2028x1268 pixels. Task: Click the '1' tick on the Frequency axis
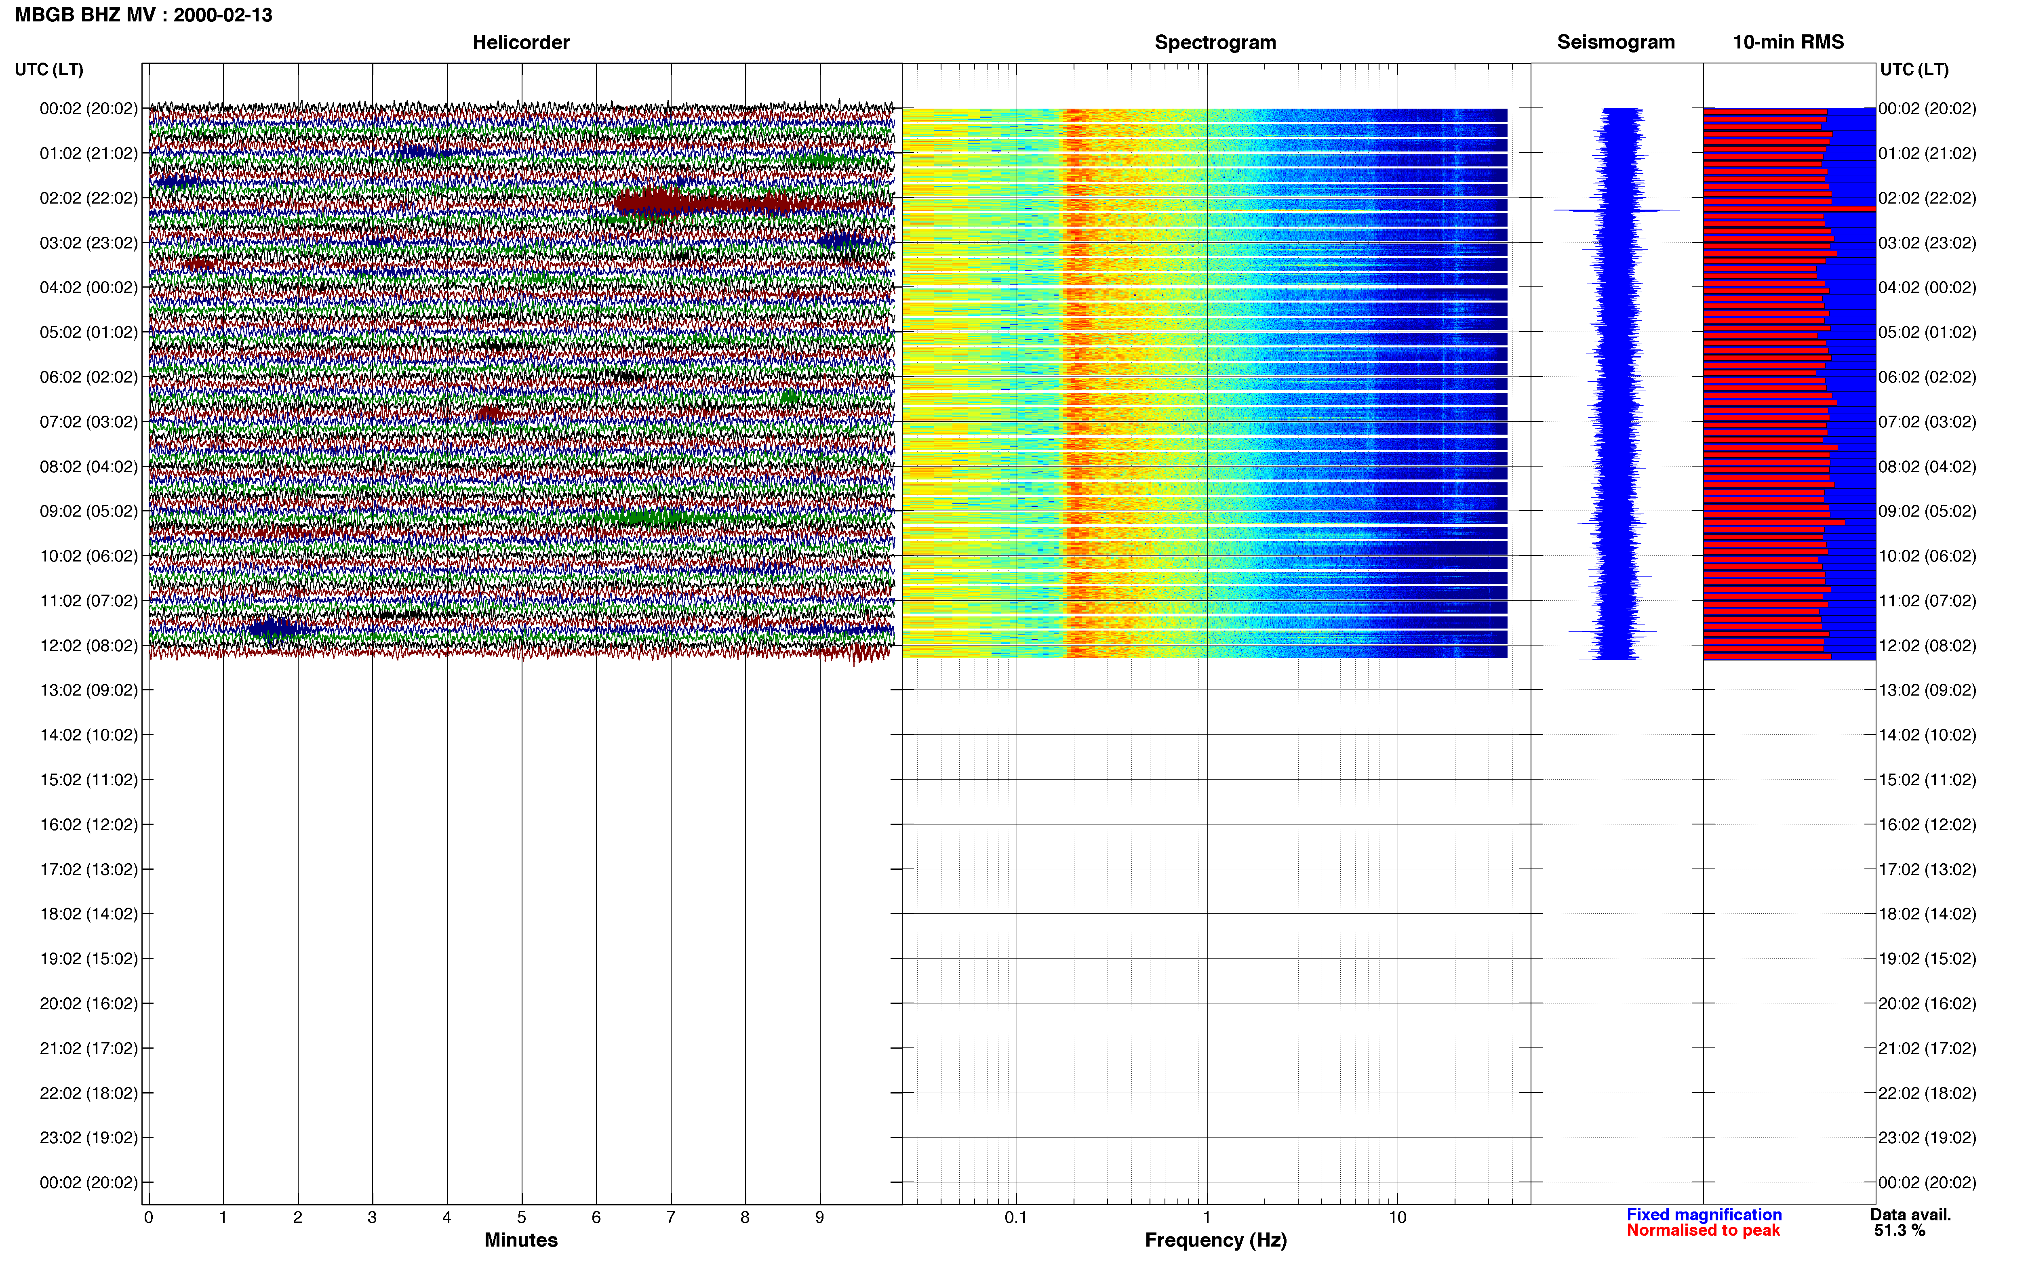(x=1207, y=1218)
